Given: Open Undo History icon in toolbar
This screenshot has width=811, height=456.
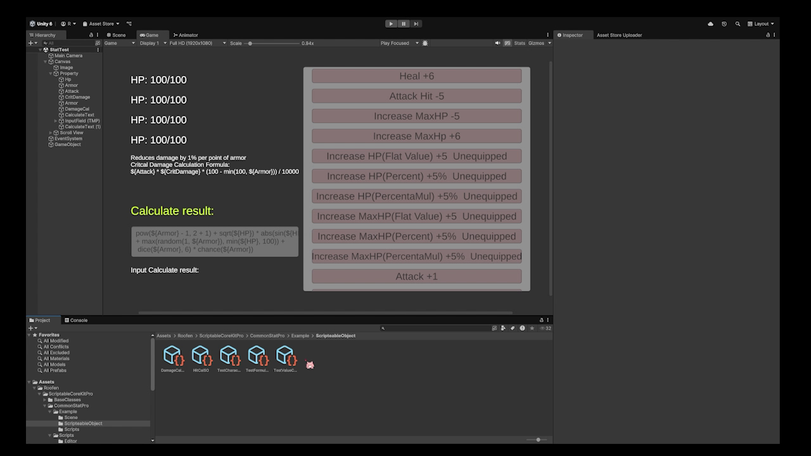Looking at the screenshot, I should (724, 24).
